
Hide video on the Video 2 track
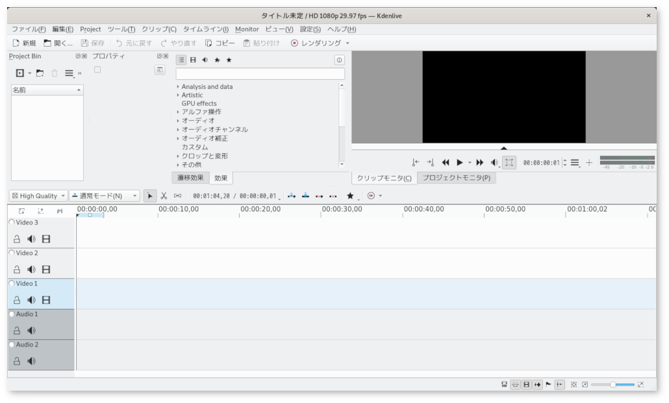coord(46,269)
